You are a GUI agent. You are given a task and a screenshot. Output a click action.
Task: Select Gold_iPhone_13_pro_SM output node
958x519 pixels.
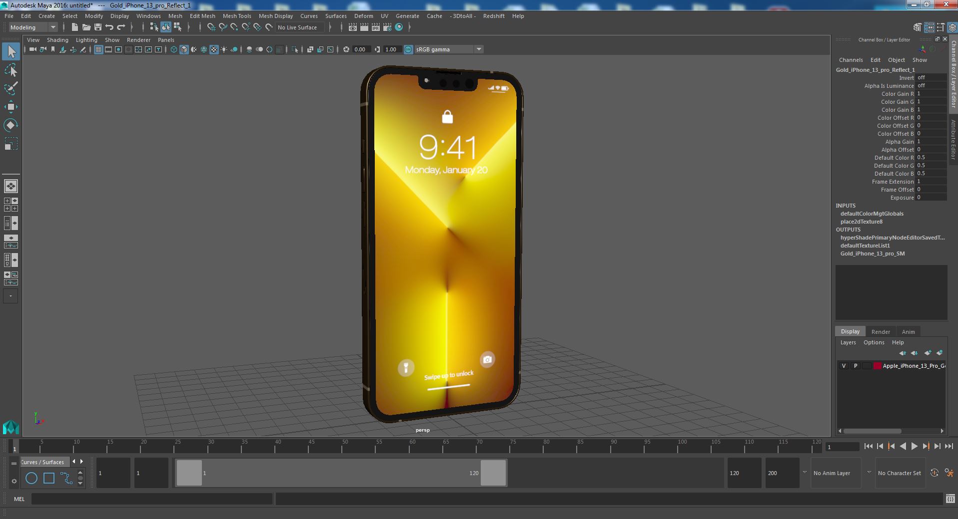click(x=872, y=254)
